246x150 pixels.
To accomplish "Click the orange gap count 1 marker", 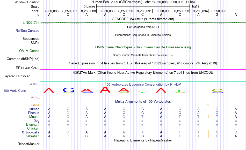I will pos(208,105).
